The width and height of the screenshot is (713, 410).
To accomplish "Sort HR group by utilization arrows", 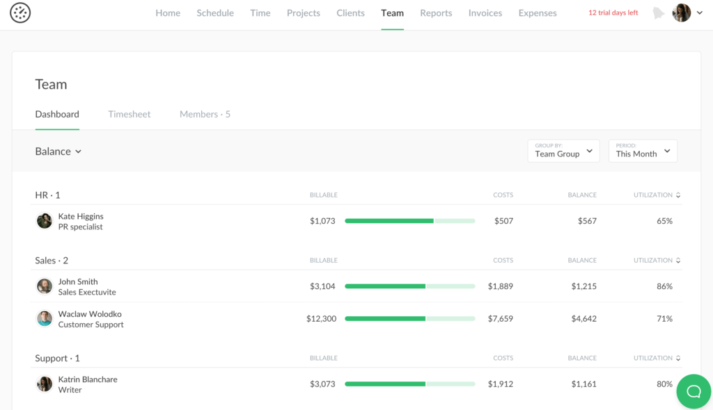I will click(678, 195).
